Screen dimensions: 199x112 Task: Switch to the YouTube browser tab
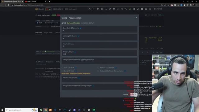[35, 2]
